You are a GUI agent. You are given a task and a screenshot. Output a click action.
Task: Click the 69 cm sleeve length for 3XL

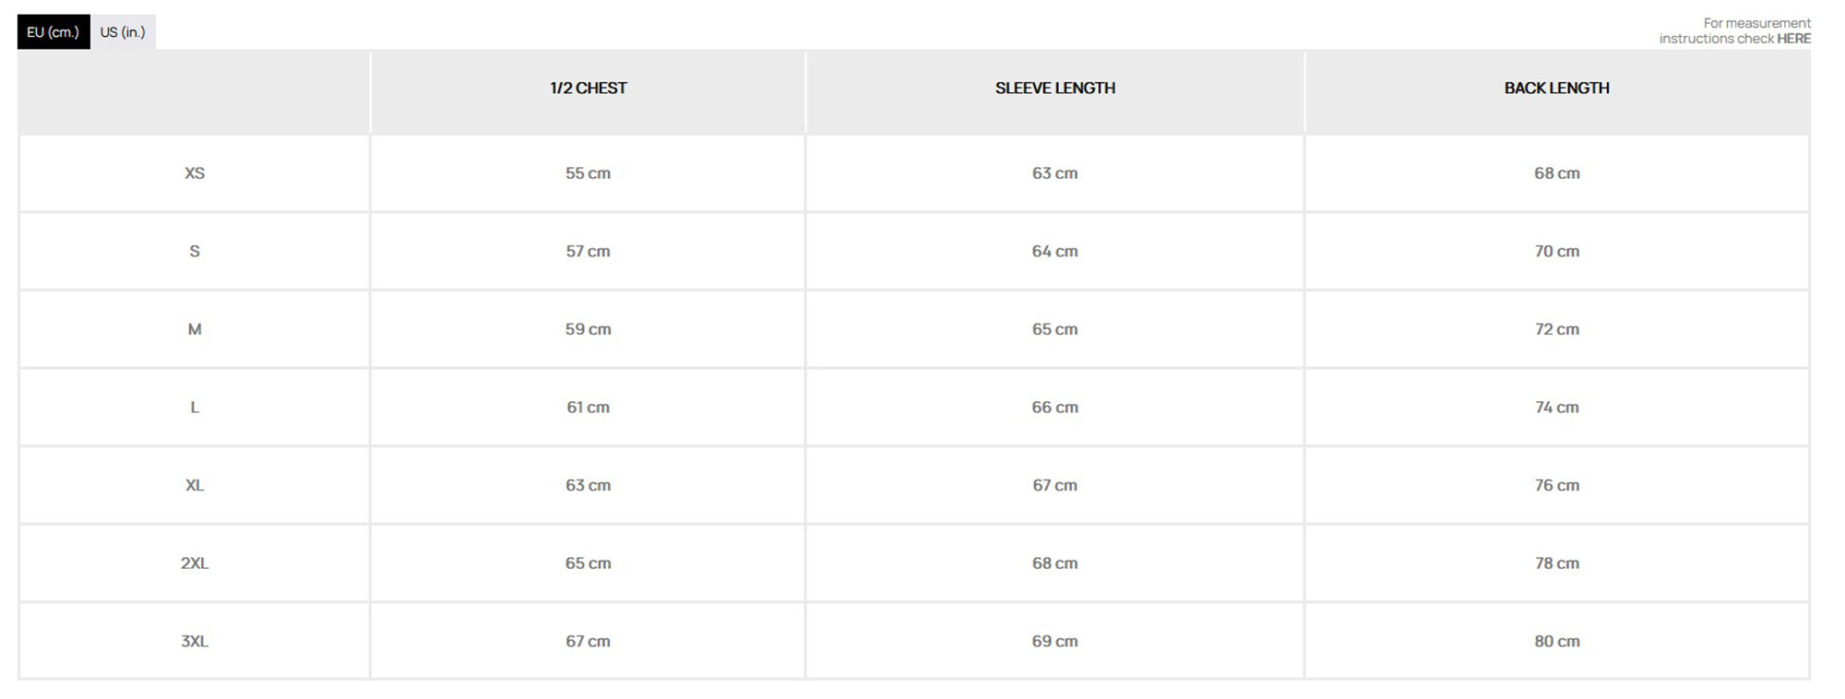click(1054, 642)
